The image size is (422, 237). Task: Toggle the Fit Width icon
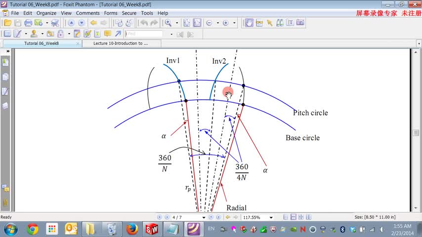197,23
